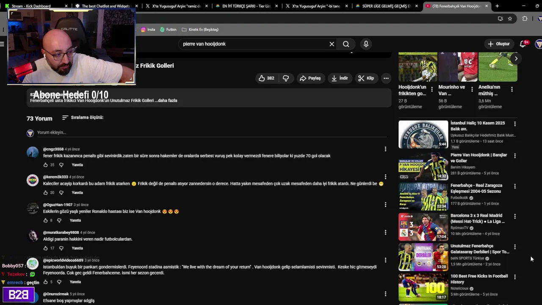Open options menu for @kerem3k333 comment
The image size is (542, 305).
coord(385,177)
